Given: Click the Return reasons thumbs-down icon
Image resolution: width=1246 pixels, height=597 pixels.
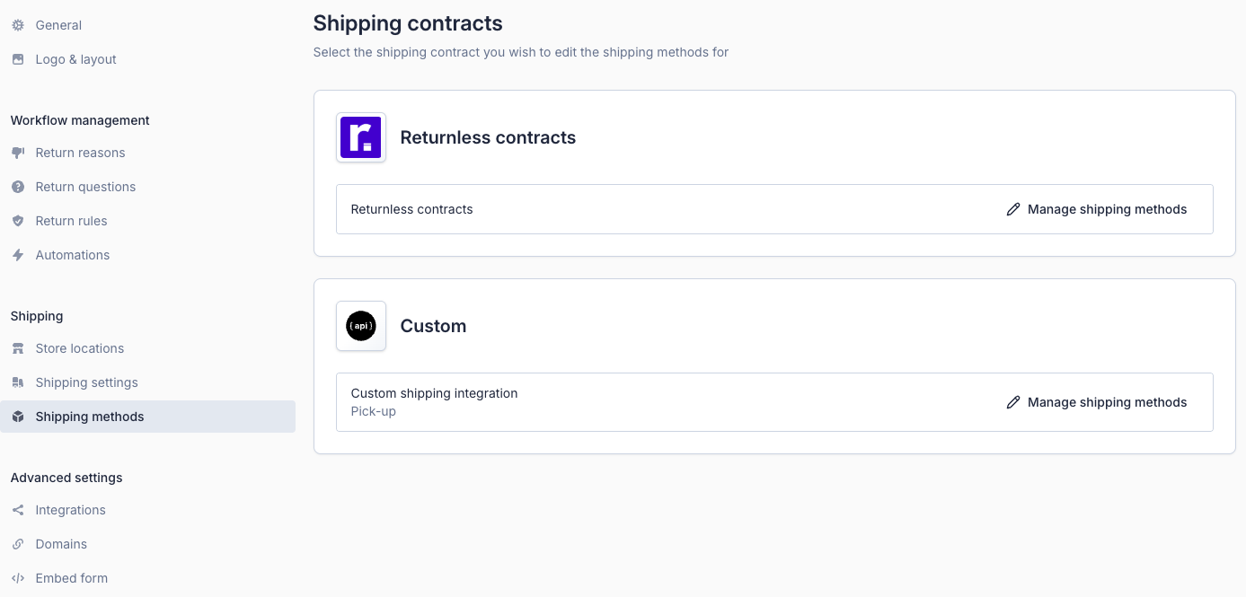Looking at the screenshot, I should [x=18, y=153].
